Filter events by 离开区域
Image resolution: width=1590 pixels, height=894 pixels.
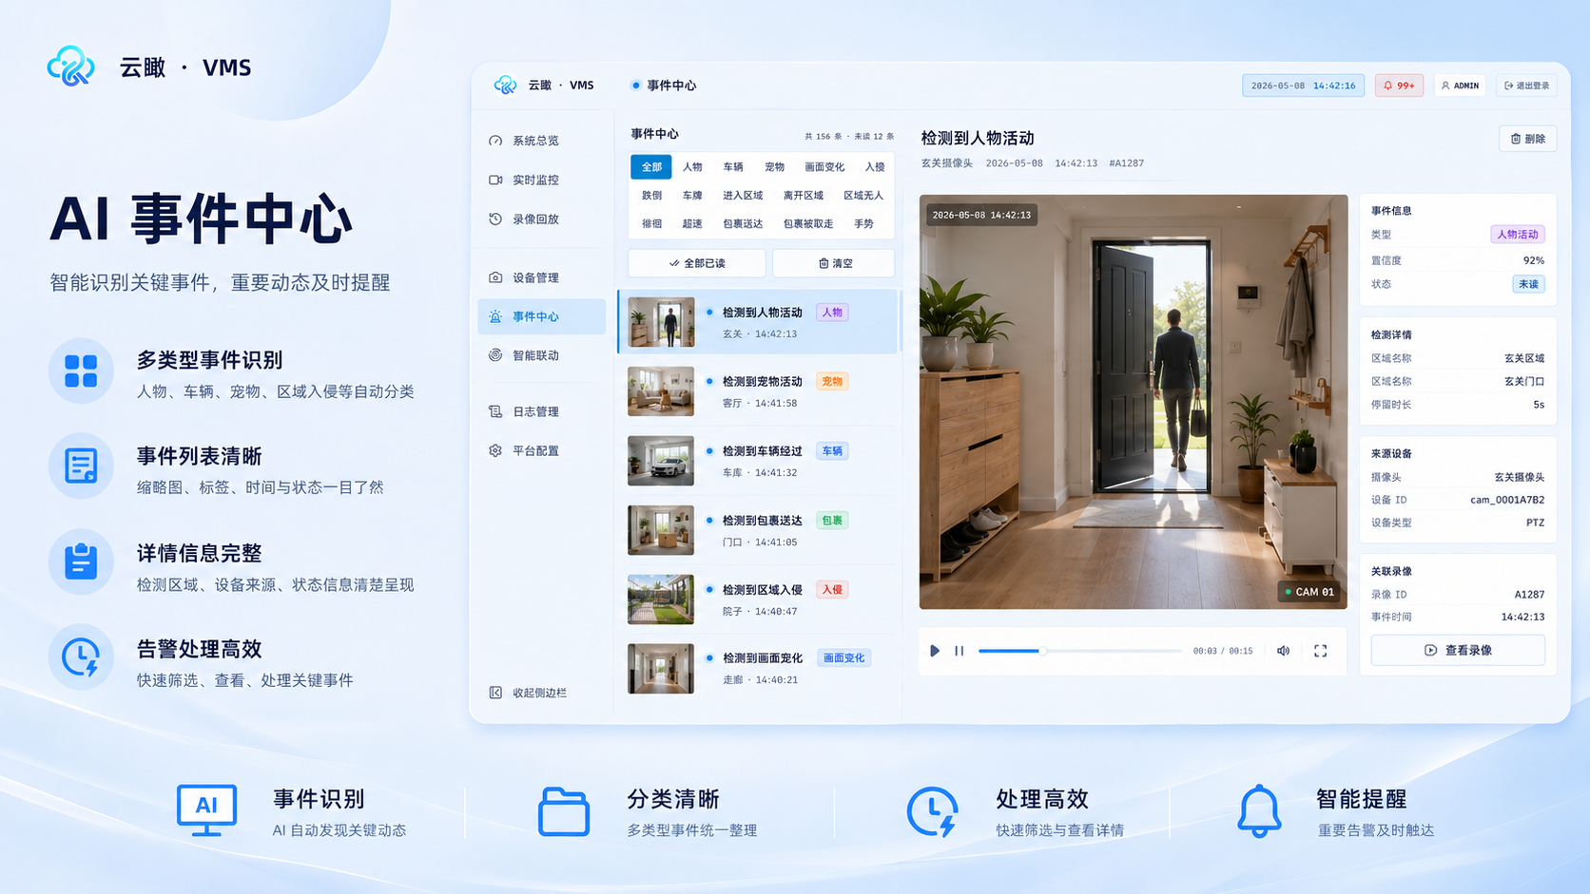(804, 195)
